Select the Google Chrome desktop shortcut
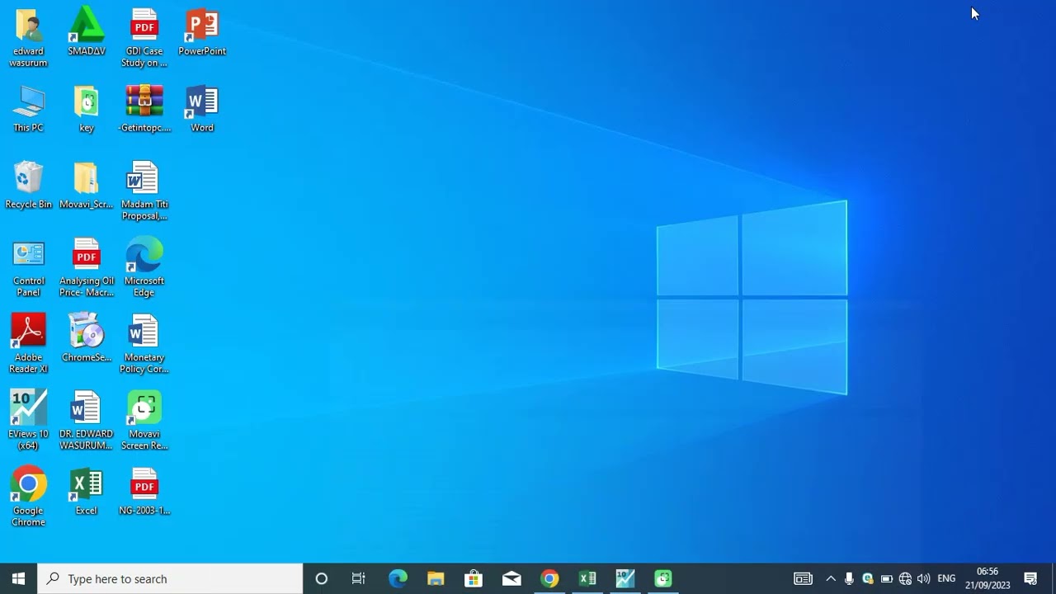The width and height of the screenshot is (1056, 594). [29, 497]
